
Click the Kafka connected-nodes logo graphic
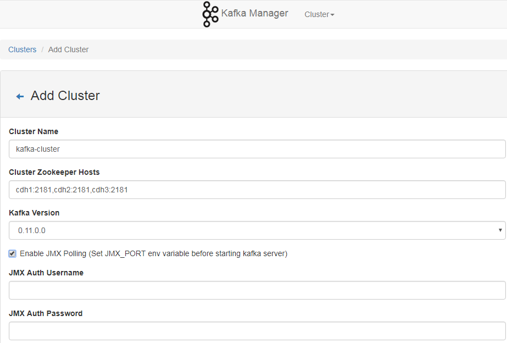[x=210, y=14]
